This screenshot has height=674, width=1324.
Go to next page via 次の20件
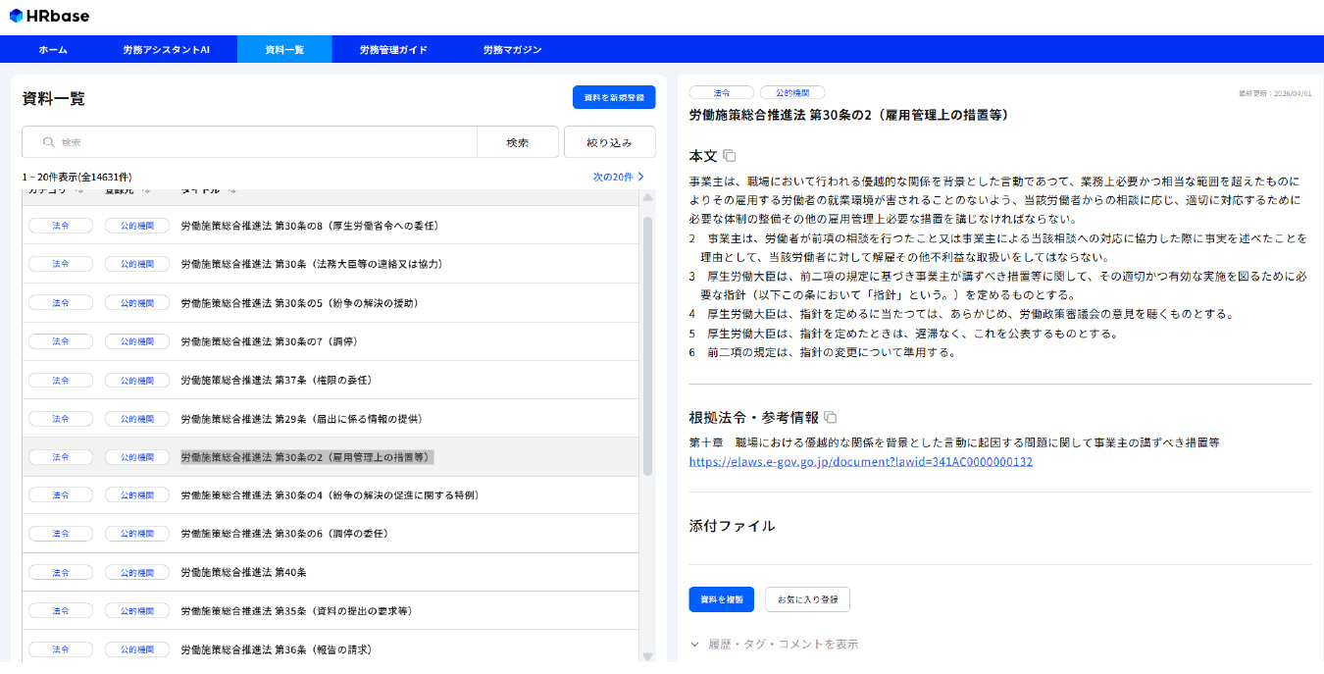coord(618,177)
